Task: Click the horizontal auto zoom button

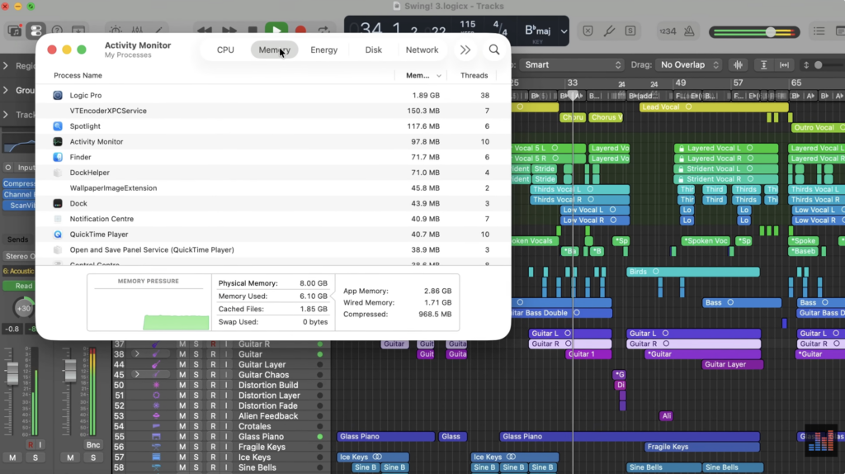Action: pos(785,64)
